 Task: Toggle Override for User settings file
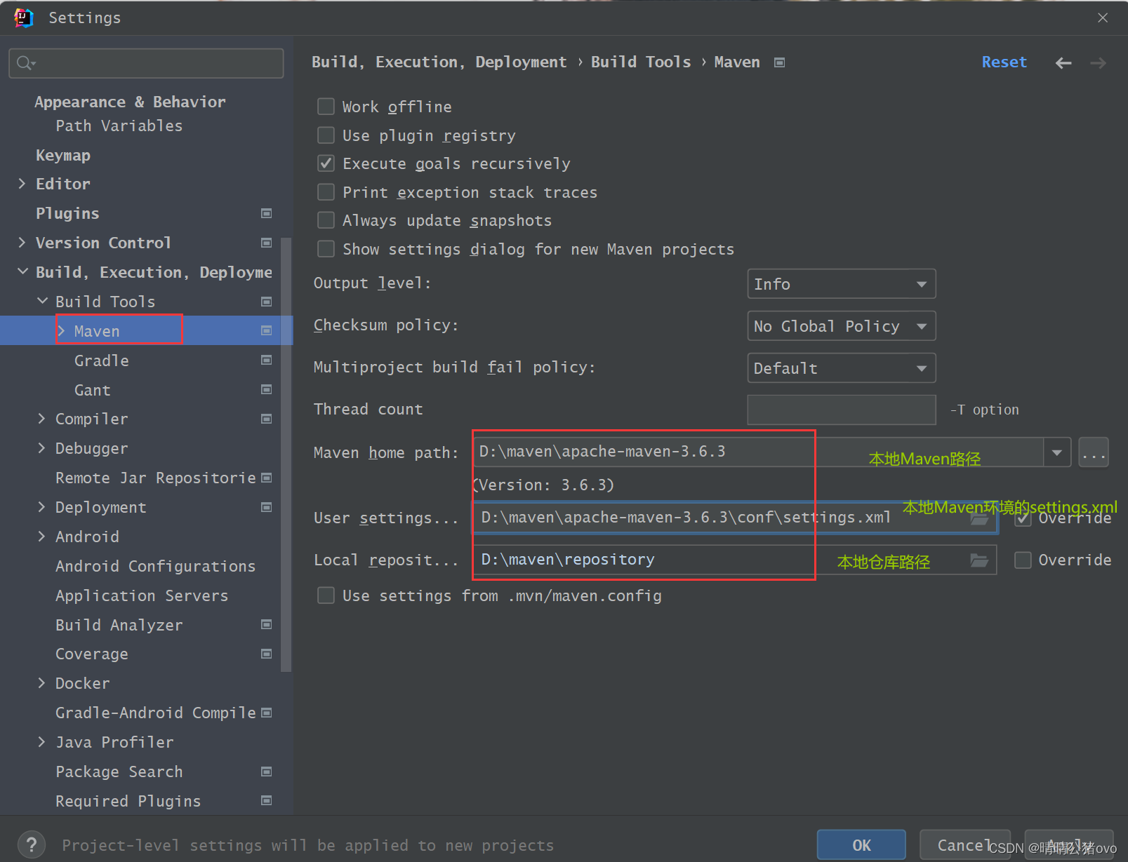pyautogui.click(x=1023, y=518)
